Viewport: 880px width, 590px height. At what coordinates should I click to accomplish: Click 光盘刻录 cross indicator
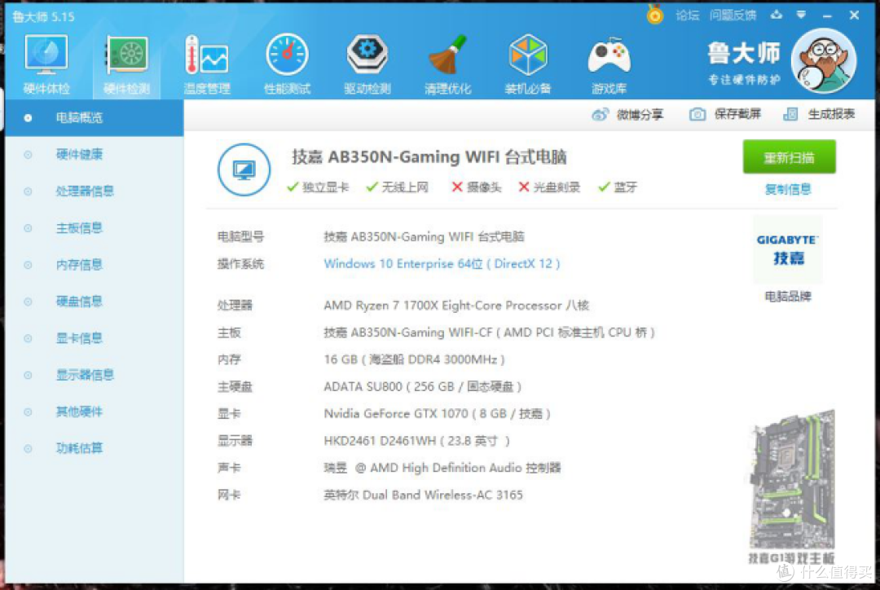[x=549, y=187]
